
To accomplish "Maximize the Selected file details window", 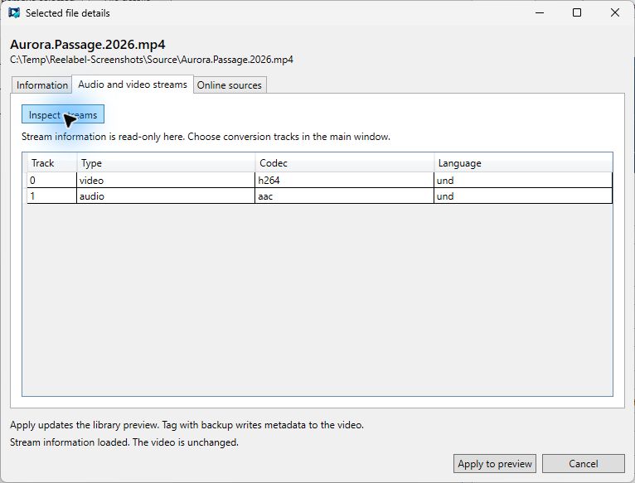I will [577, 13].
